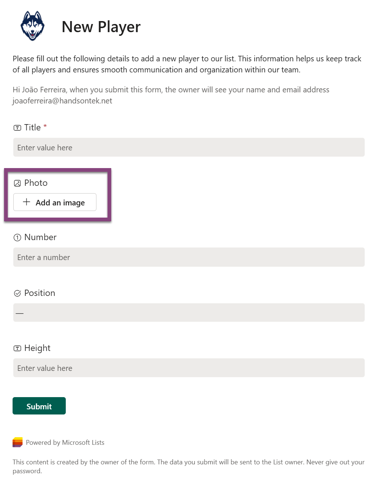Screen dimensions: 378x488
Task: Focus the Height value input field
Action: tap(189, 368)
